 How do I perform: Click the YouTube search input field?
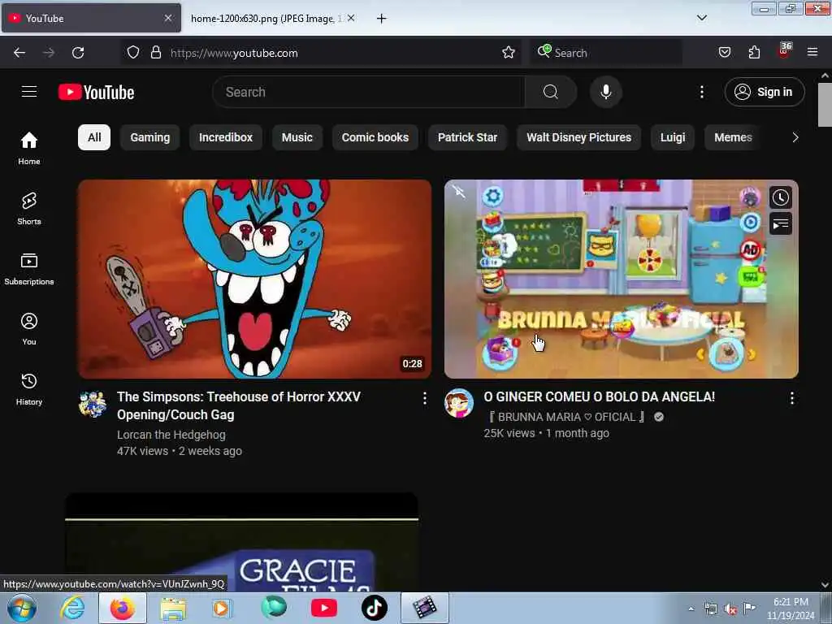369,92
